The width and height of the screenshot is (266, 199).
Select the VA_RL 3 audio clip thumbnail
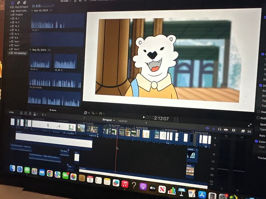pyautogui.click(x=65, y=61)
